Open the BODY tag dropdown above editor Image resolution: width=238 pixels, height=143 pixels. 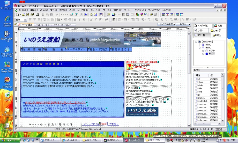[183, 24]
